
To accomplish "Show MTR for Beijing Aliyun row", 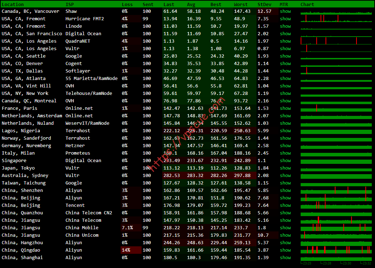I will point(285,198).
